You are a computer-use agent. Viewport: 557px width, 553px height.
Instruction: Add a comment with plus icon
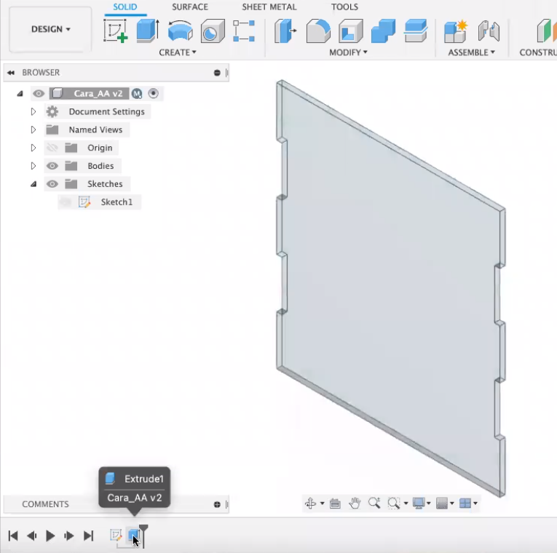tap(217, 504)
